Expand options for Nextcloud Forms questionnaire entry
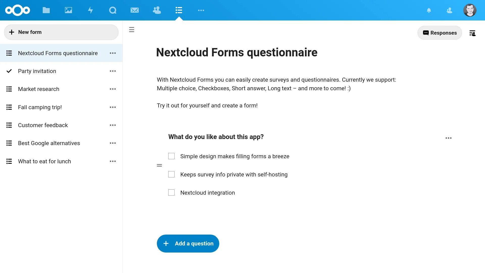Image resolution: width=485 pixels, height=273 pixels. 113,53
